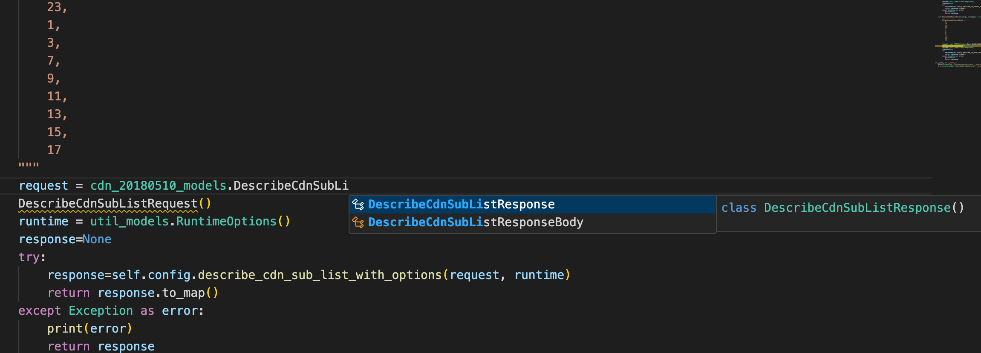Click cdn_20180510_models module name
981x353 pixels.
158,186
